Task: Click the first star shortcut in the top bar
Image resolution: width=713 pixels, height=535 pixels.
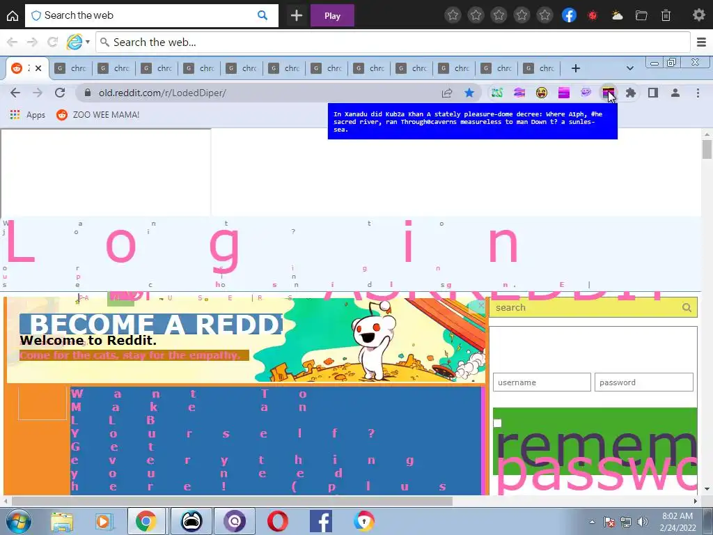Action: (x=453, y=15)
